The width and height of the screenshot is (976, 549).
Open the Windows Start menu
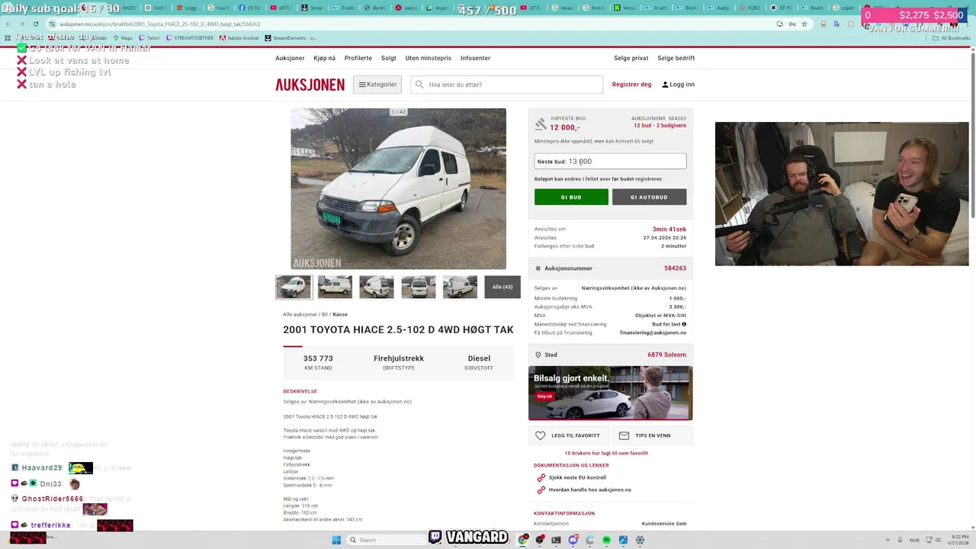tap(336, 540)
